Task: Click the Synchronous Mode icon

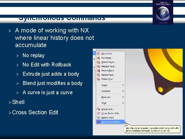Action: point(98,122)
